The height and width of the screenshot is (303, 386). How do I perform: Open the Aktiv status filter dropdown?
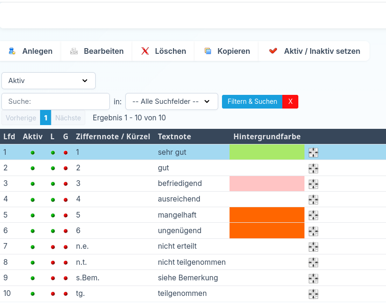(49, 81)
